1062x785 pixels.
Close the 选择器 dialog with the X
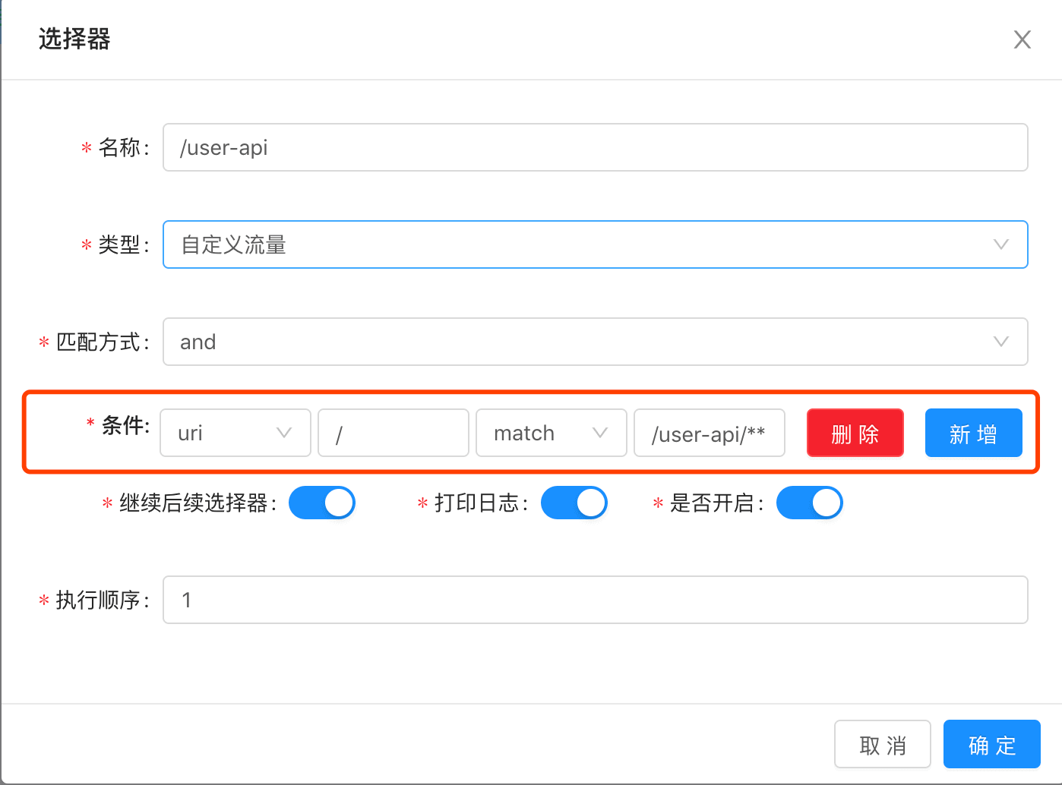(1022, 39)
